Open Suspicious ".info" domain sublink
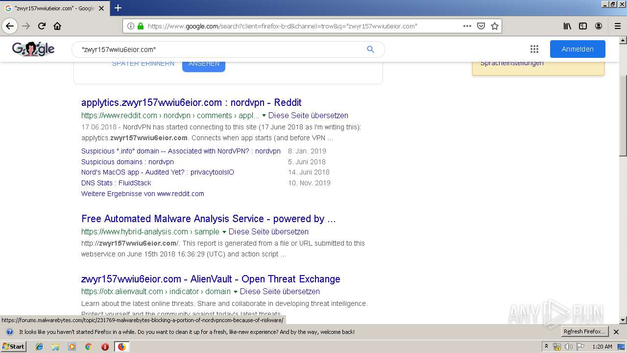The width and height of the screenshot is (627, 353). pos(181,151)
